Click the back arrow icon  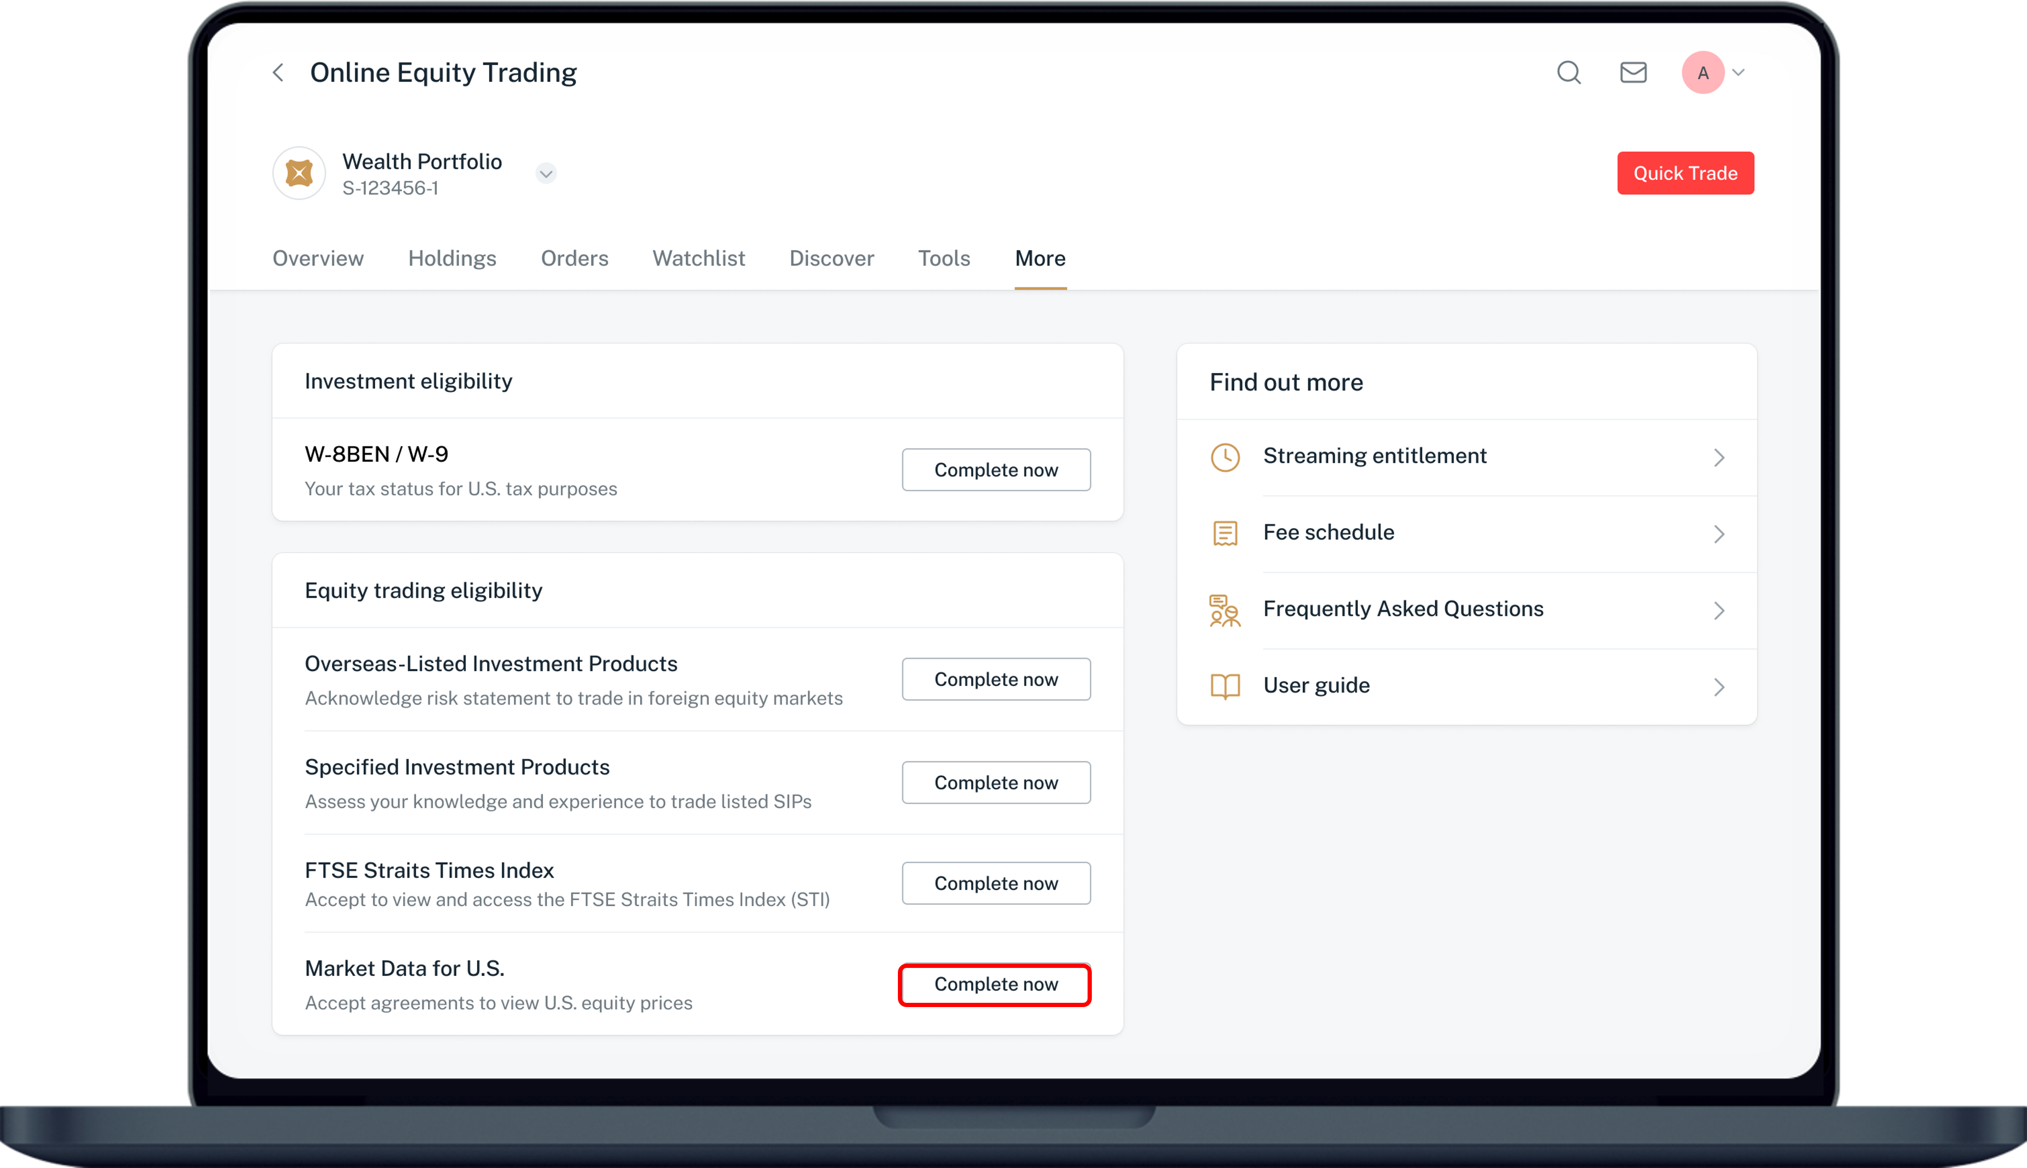pyautogui.click(x=278, y=73)
